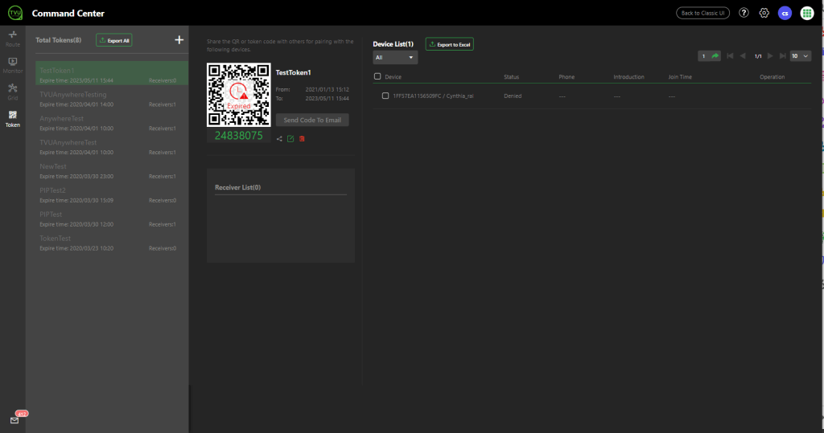
Task: Select the PIPTest2 token entry
Action: 112,195
